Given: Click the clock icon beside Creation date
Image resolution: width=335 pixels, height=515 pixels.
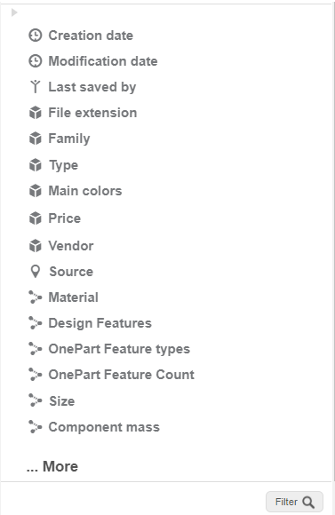Looking at the screenshot, I should click(x=36, y=36).
